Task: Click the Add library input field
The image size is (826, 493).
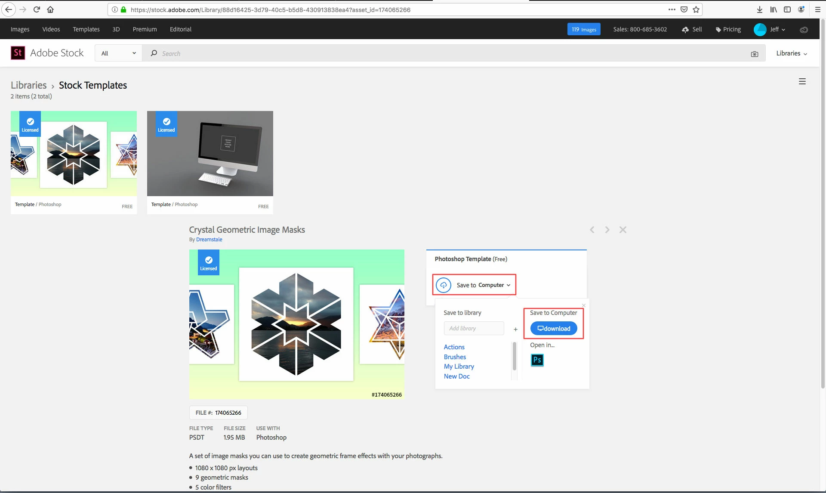Action: point(473,328)
